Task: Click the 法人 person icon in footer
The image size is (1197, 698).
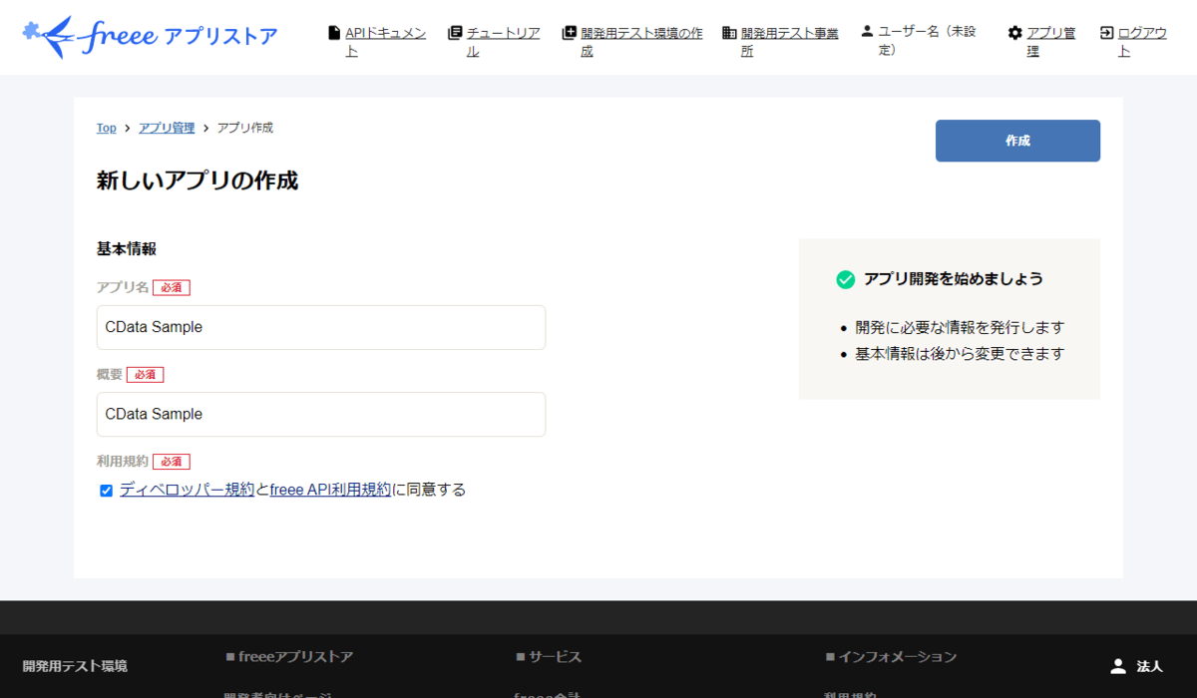Action: [x=1118, y=666]
